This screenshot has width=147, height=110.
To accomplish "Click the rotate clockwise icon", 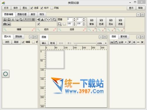I will click(x=46, y=20).
